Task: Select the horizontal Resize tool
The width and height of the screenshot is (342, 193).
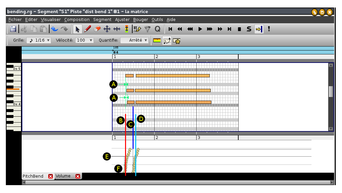Action: tap(117, 29)
